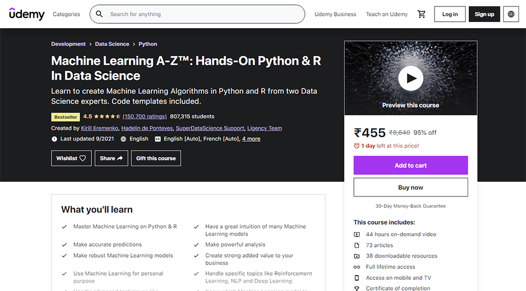Click the checkmark beside Make accurate predictions

click(64, 245)
